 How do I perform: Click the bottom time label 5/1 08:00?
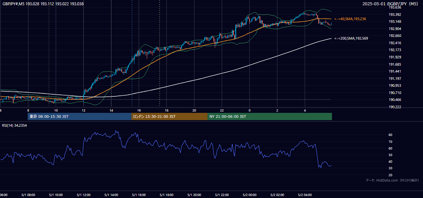[x=28, y=195]
